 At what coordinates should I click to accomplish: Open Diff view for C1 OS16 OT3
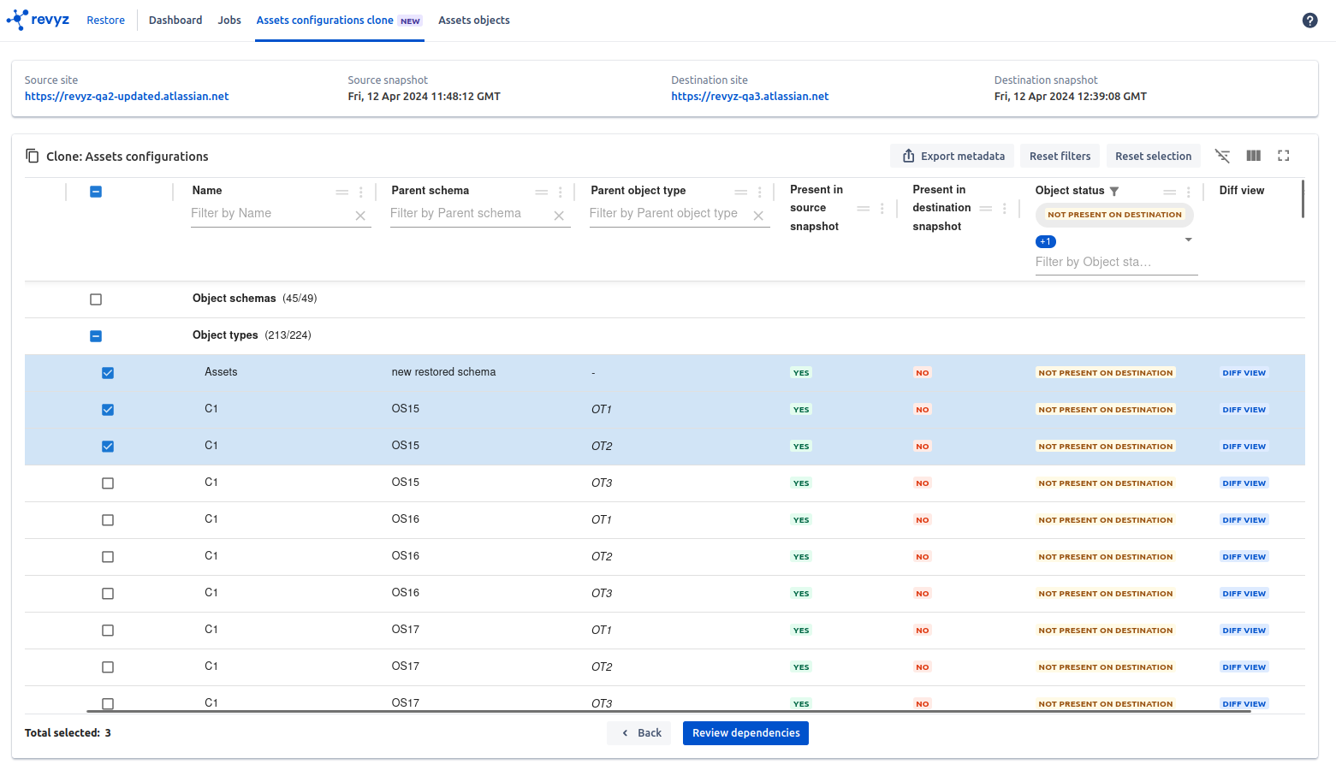pos(1244,594)
